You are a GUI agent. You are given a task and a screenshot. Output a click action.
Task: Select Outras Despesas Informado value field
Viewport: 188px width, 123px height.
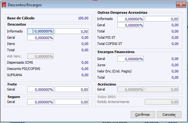coord(162,19)
